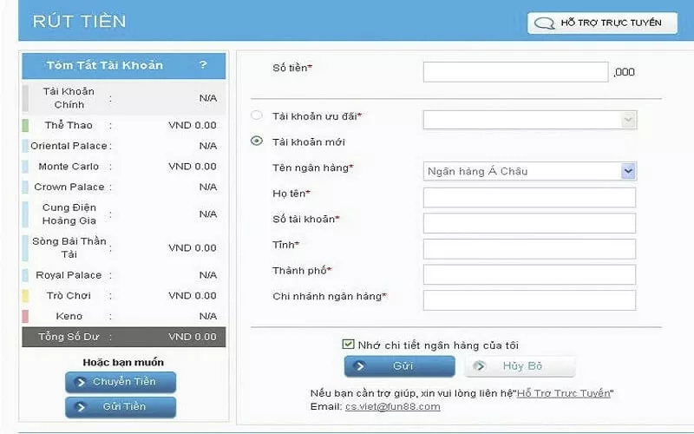This screenshot has height=434, width=694.
Task: Click the Số tài khoản input field
Action: (x=529, y=223)
